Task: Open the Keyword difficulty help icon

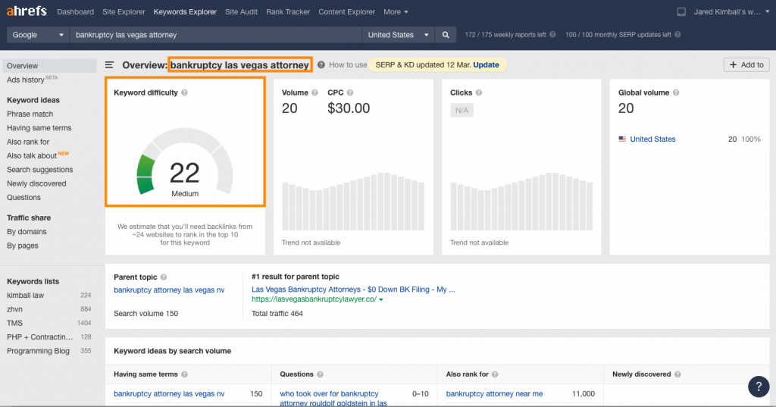Action: point(184,92)
